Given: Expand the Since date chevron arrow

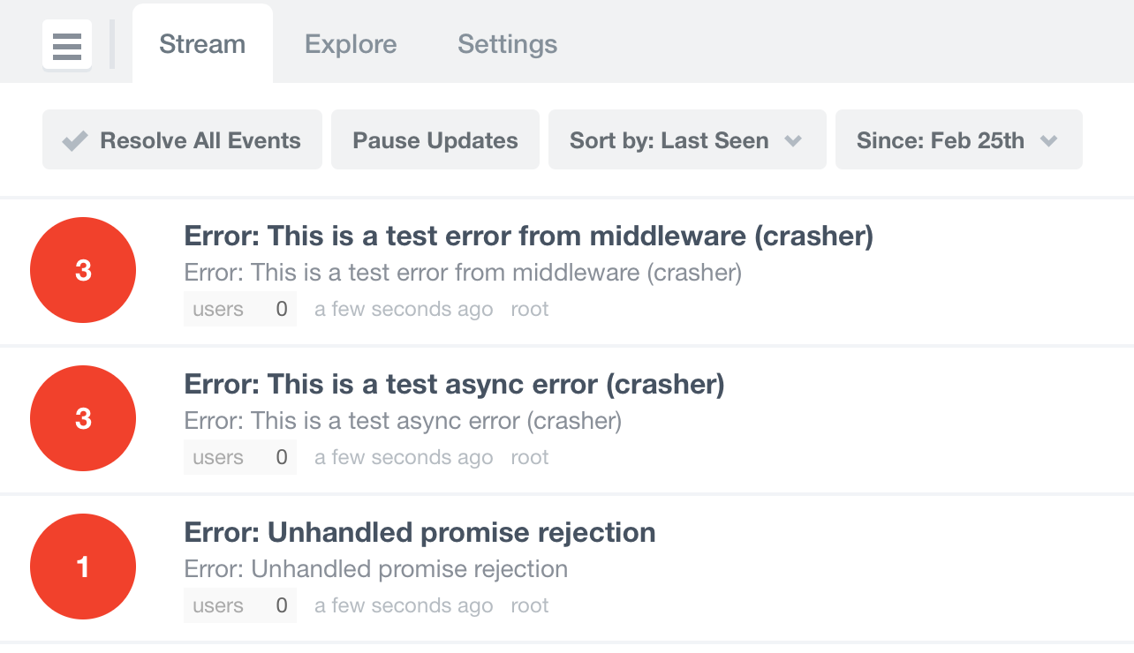Looking at the screenshot, I should click(x=1049, y=141).
